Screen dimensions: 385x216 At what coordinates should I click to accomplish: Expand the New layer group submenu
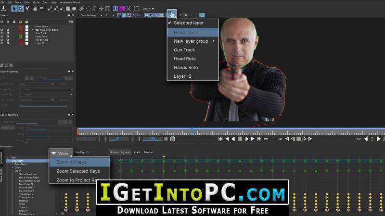point(192,41)
